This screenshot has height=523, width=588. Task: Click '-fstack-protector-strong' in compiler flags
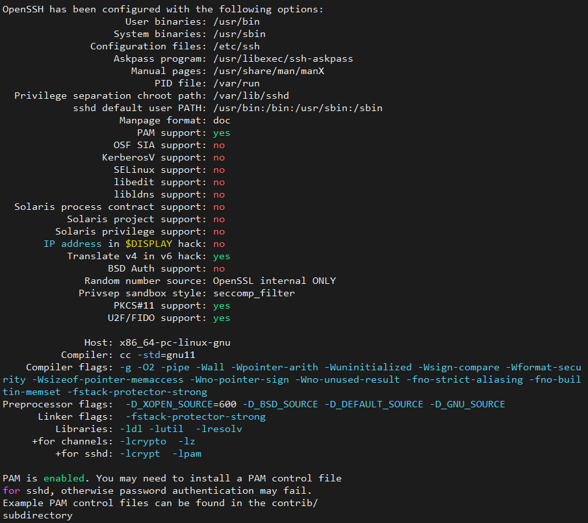point(137,392)
